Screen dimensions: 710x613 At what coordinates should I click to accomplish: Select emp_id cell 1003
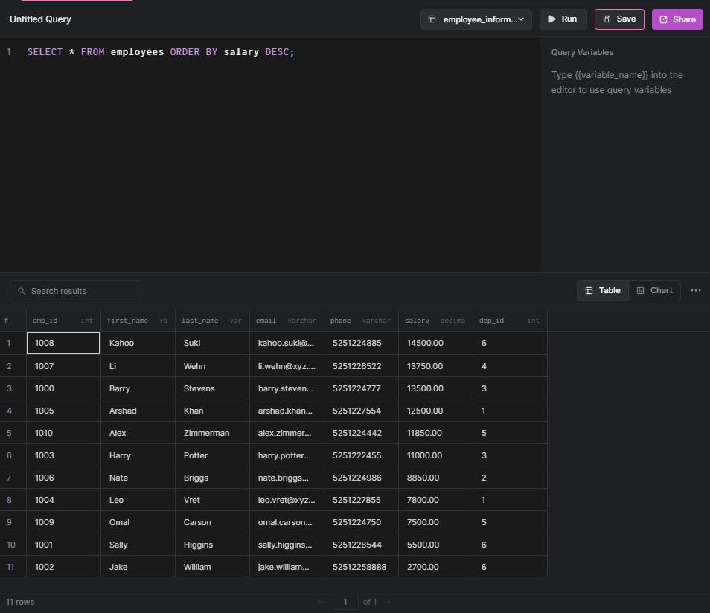click(x=63, y=455)
